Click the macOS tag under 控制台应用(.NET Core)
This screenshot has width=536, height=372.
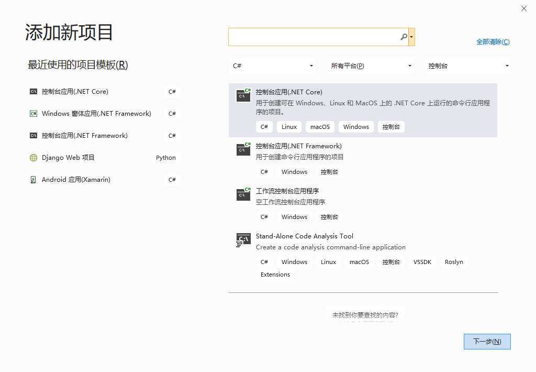pyautogui.click(x=320, y=127)
